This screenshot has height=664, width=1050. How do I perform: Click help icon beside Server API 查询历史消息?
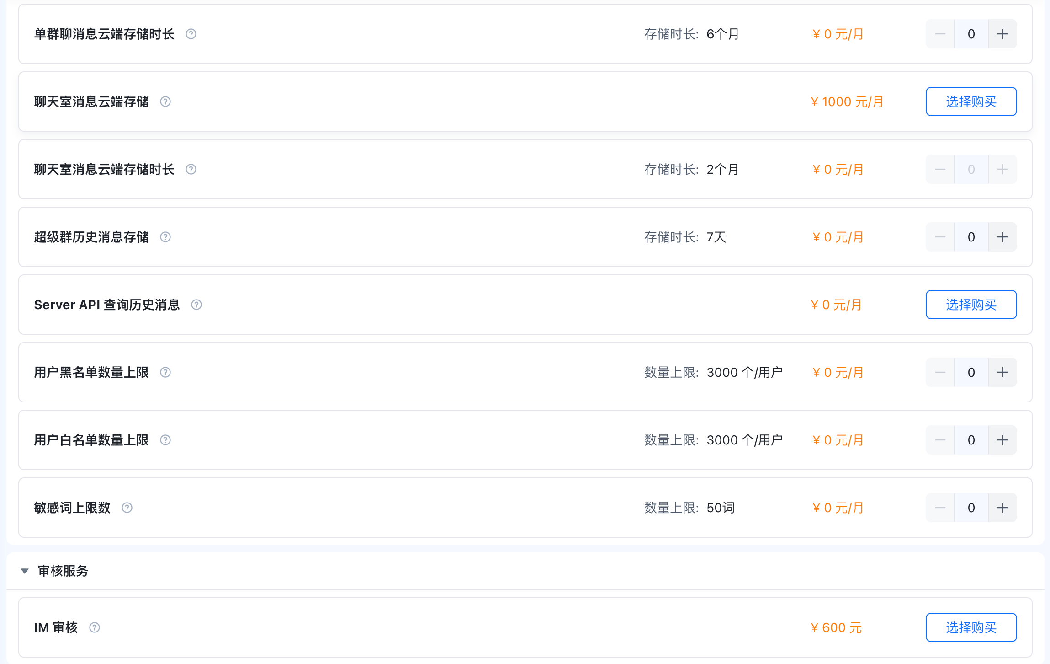(196, 305)
